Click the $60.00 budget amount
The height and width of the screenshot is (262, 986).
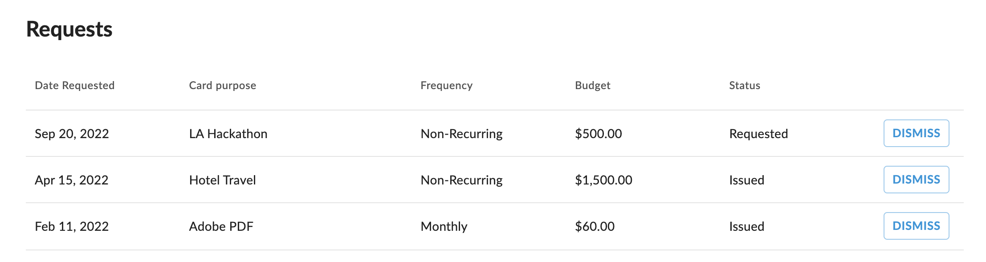tap(595, 226)
